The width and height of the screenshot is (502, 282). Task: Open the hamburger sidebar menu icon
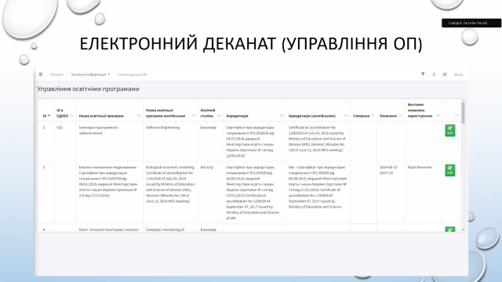coord(41,74)
